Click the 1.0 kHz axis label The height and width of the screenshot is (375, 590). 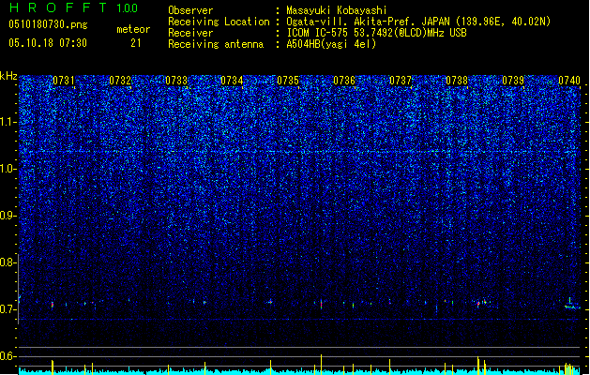(8, 169)
